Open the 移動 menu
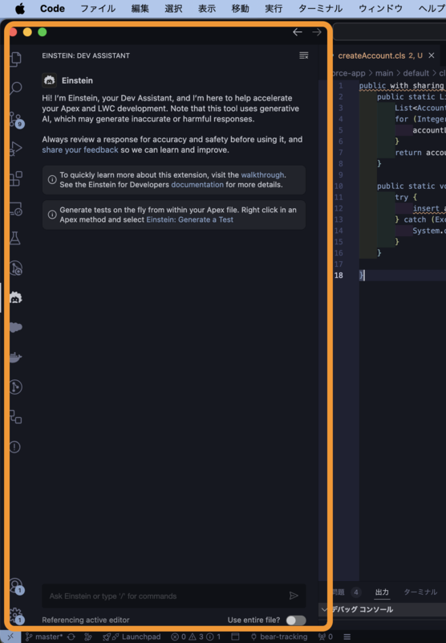Viewport: 446px width, 643px height. pos(240,9)
